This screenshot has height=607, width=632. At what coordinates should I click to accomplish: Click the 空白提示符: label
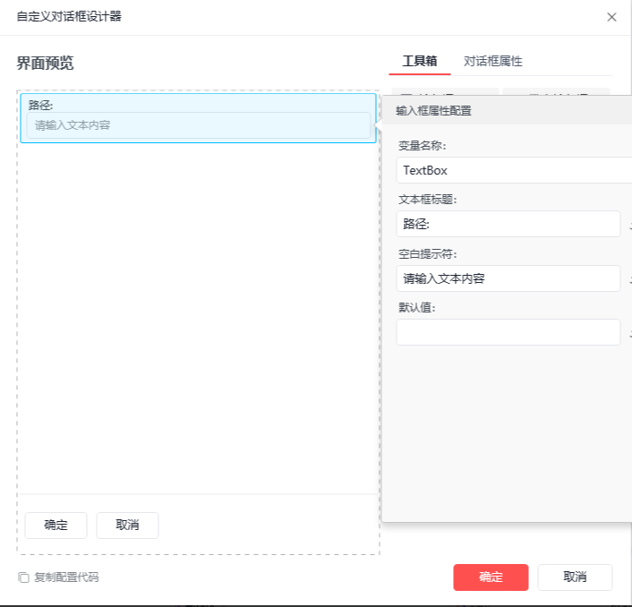tap(427, 254)
